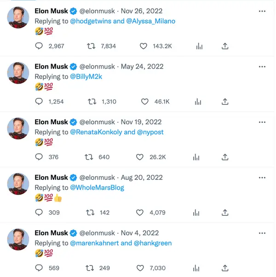Reply to the Aug 20, 2022 tweet
This screenshot has width=276, height=277.
39,213
